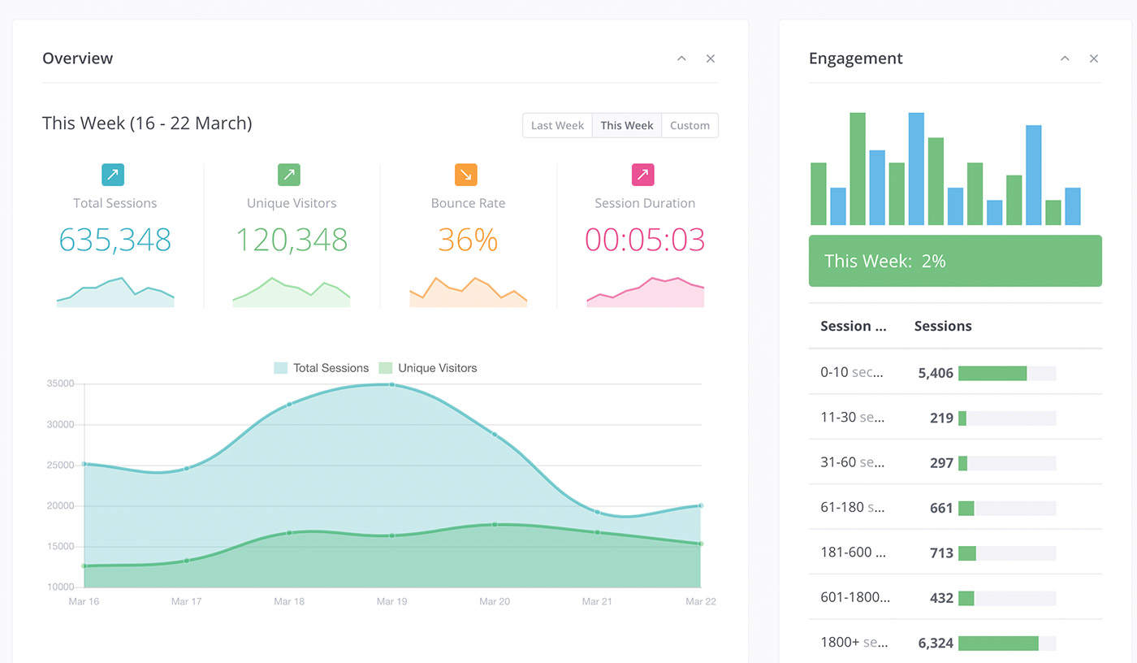Click the blue Total Sessions arrow icon
This screenshot has height=663, width=1137.
click(x=113, y=175)
